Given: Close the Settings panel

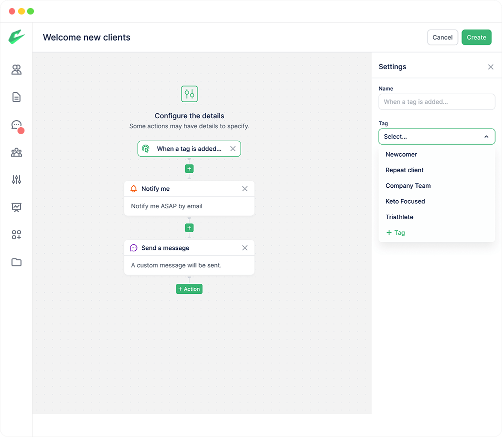Looking at the screenshot, I should tap(490, 67).
